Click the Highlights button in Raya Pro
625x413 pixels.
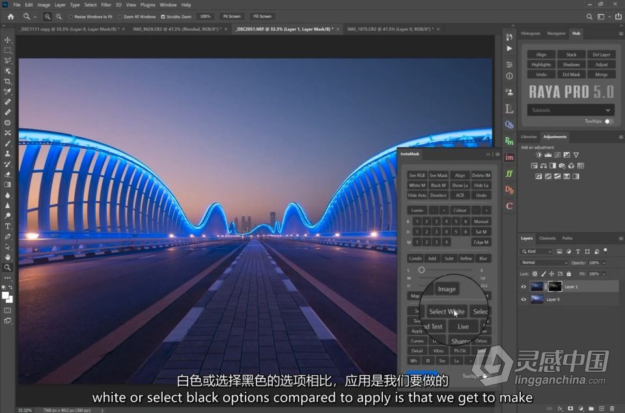[x=541, y=64]
